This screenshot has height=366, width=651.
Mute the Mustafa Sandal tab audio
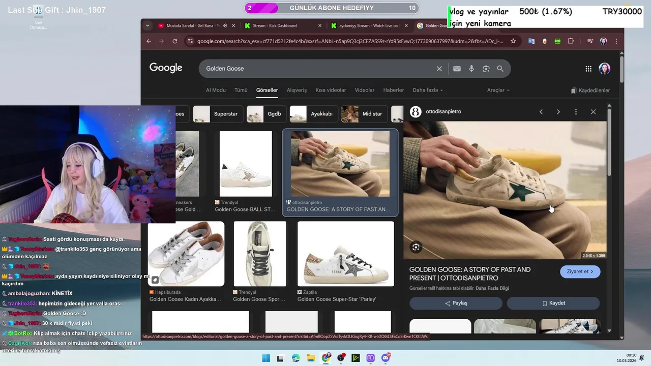(224, 25)
